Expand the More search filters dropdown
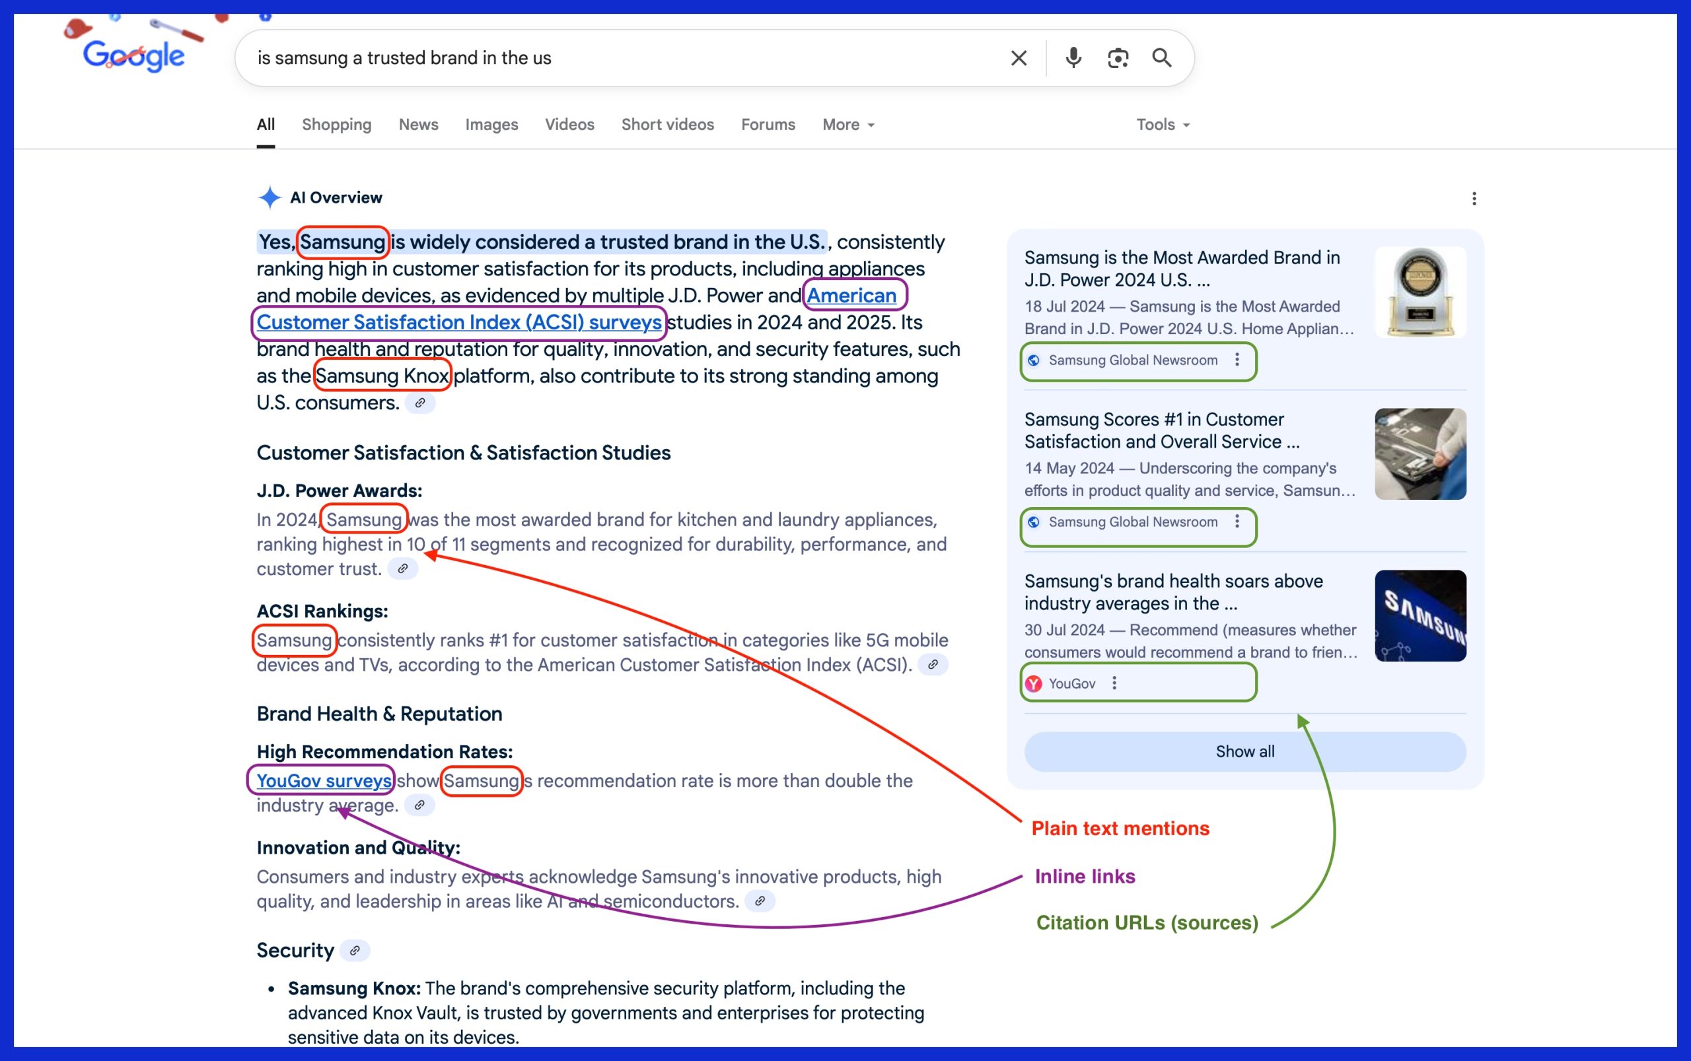Image resolution: width=1691 pixels, height=1061 pixels. (848, 125)
